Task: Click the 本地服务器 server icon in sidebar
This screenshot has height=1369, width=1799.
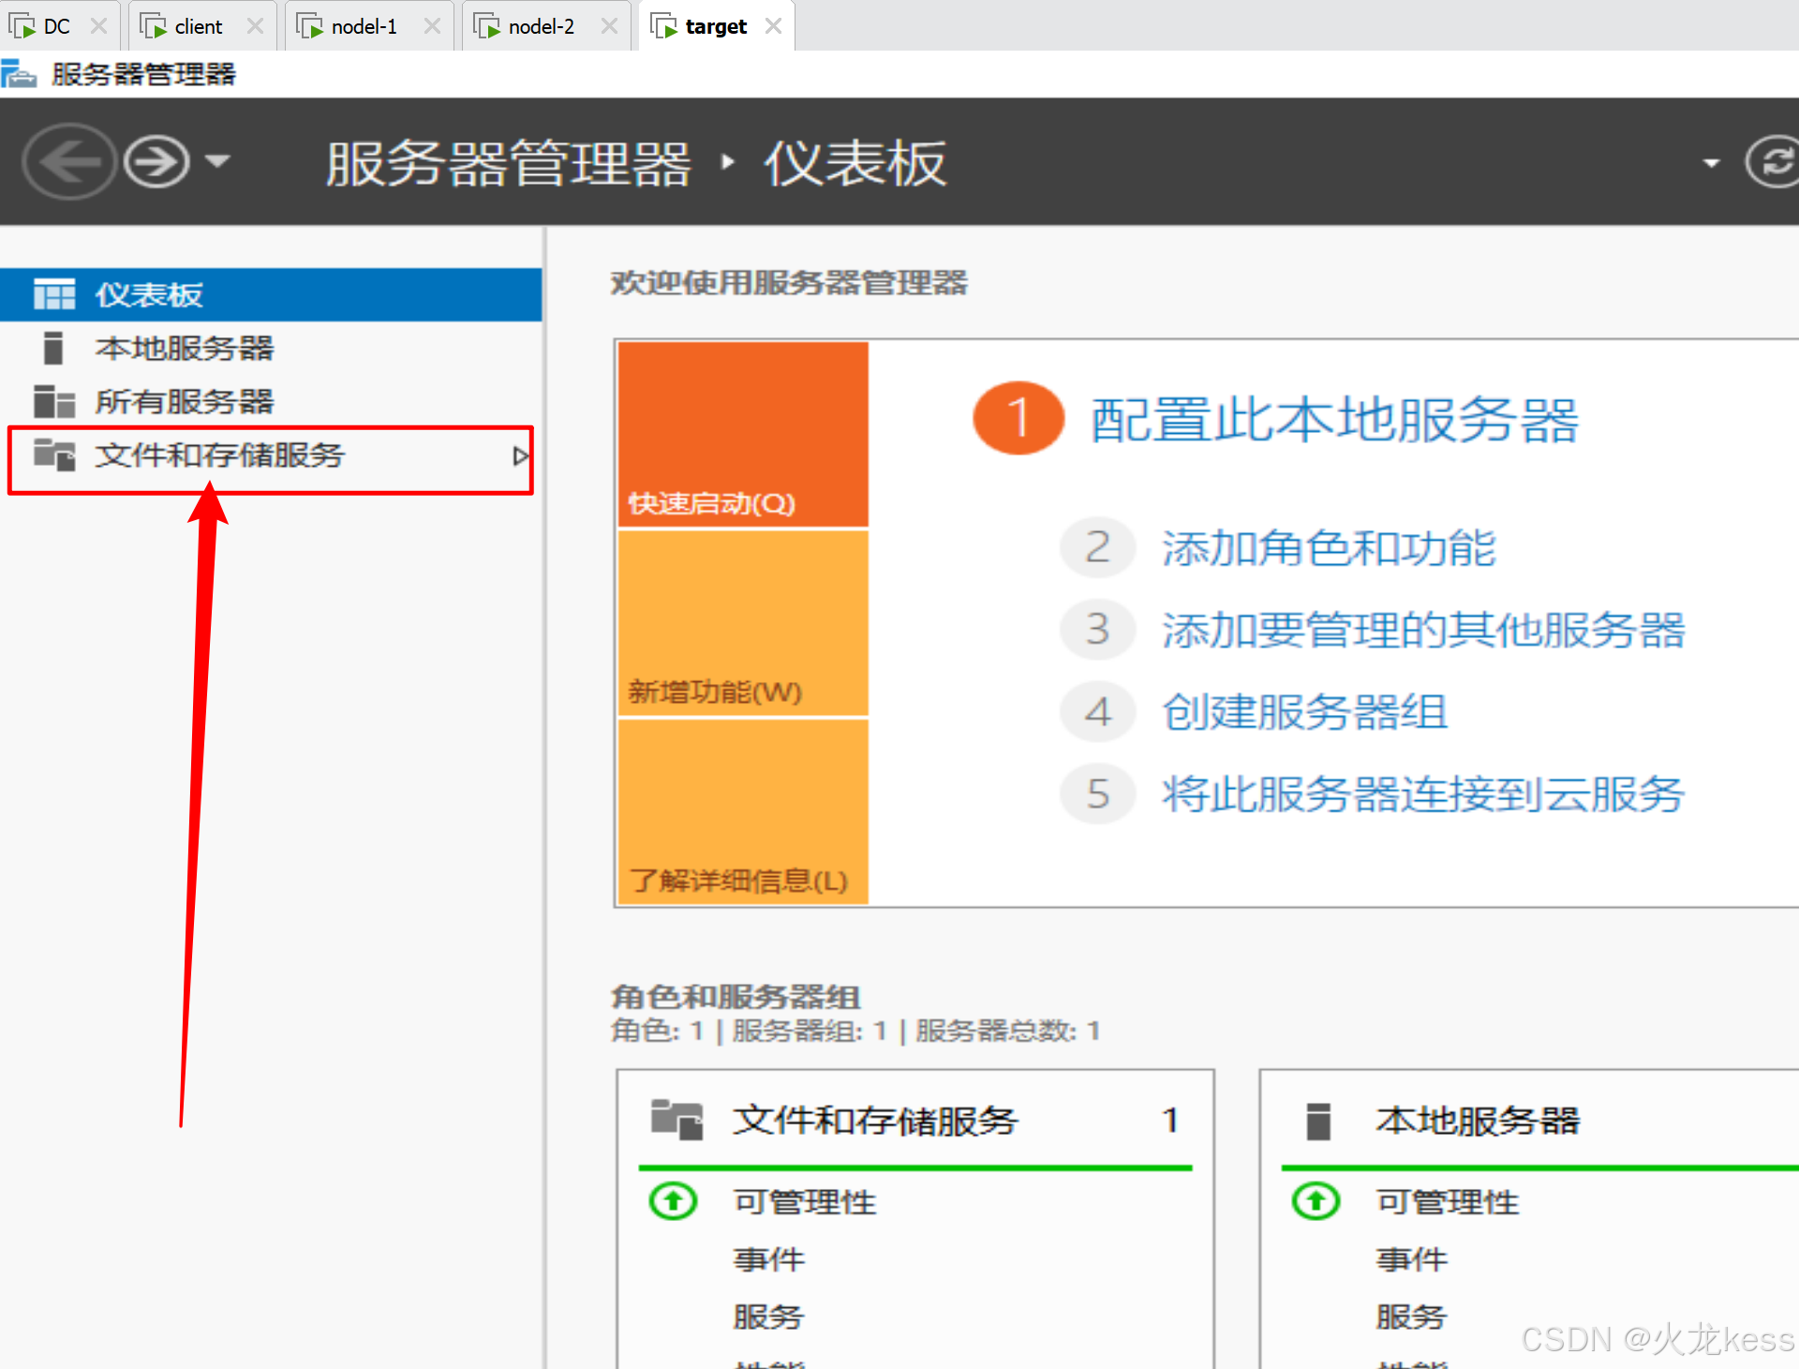Action: [53, 348]
